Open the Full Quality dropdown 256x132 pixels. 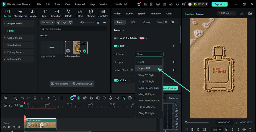(x=226, y=13)
